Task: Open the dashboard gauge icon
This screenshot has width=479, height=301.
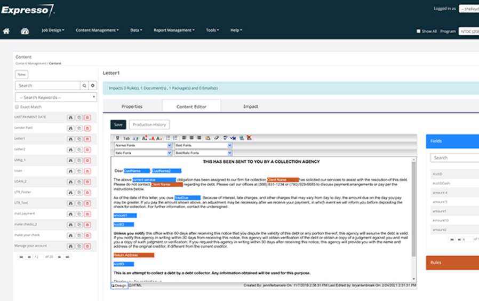Action: coord(25,31)
